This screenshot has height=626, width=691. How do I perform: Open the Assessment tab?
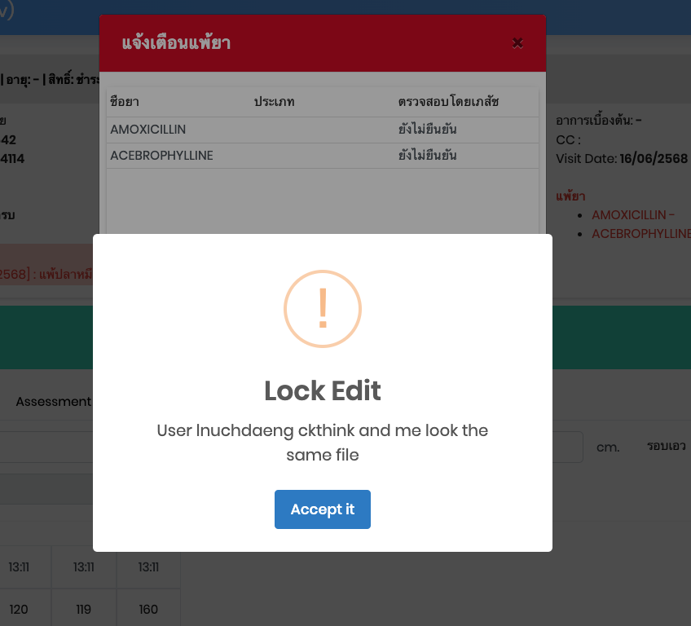(53, 401)
